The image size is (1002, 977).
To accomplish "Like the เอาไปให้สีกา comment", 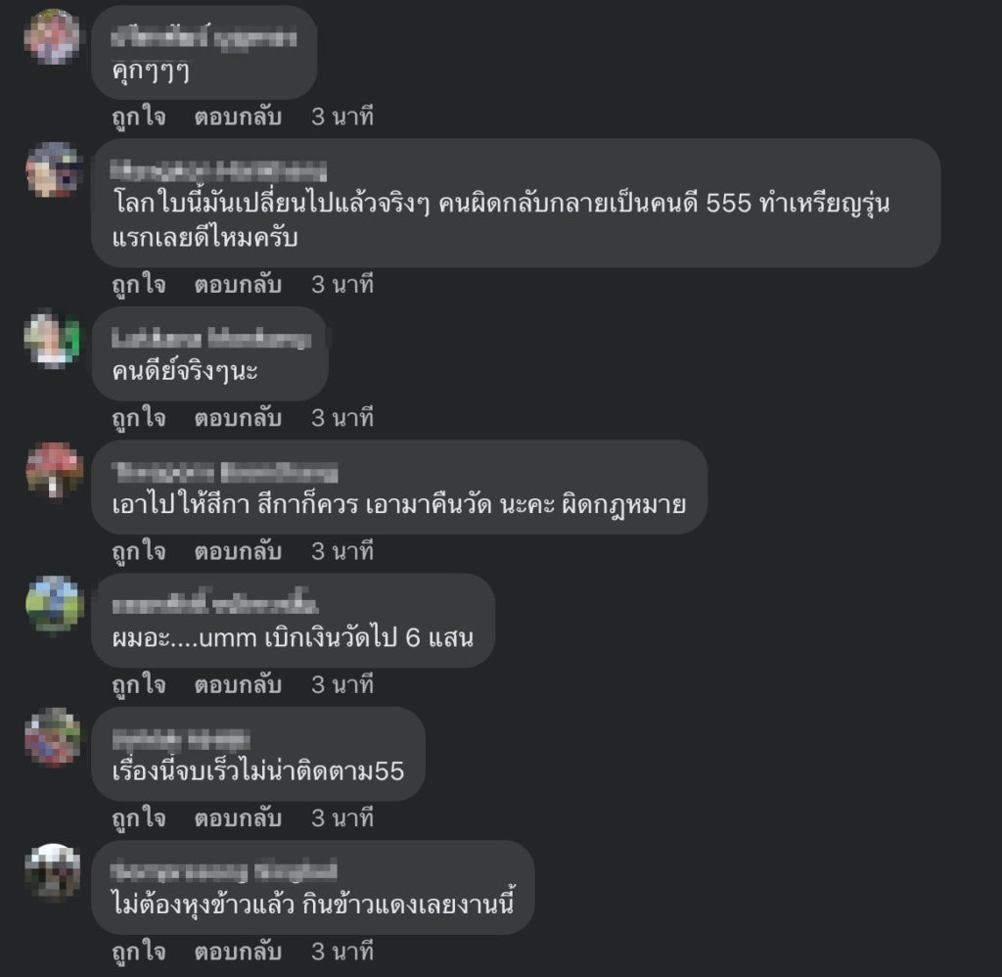I will (x=139, y=552).
